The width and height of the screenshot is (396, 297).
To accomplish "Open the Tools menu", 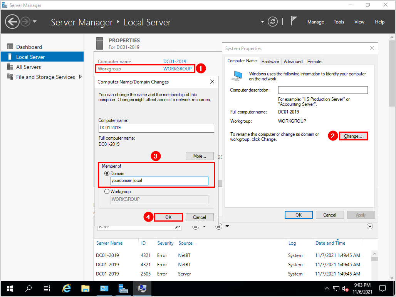I will coord(339,22).
